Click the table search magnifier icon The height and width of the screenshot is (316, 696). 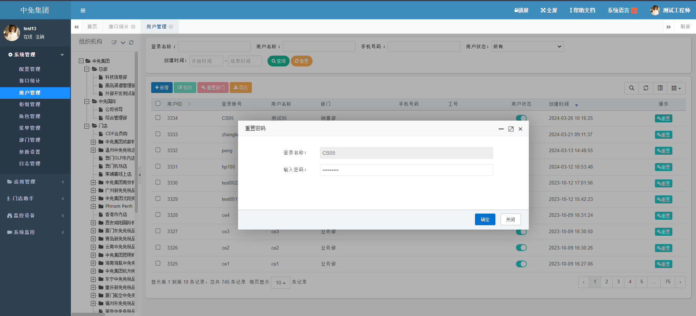click(x=632, y=88)
